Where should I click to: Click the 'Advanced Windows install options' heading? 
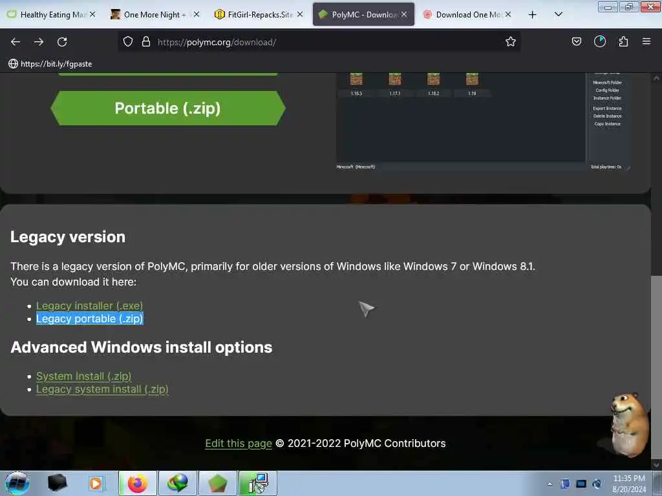[142, 347]
